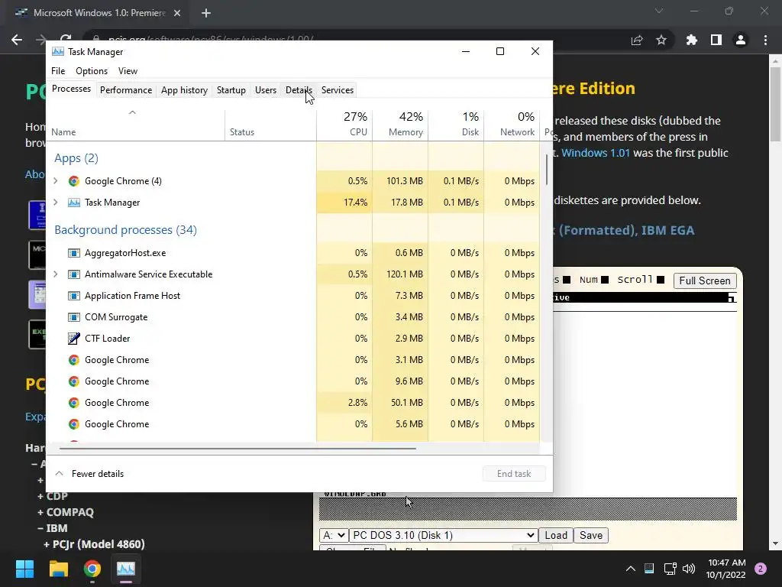The height and width of the screenshot is (587, 782).
Task: Click the share page icon in Chrome
Action: [637, 40]
